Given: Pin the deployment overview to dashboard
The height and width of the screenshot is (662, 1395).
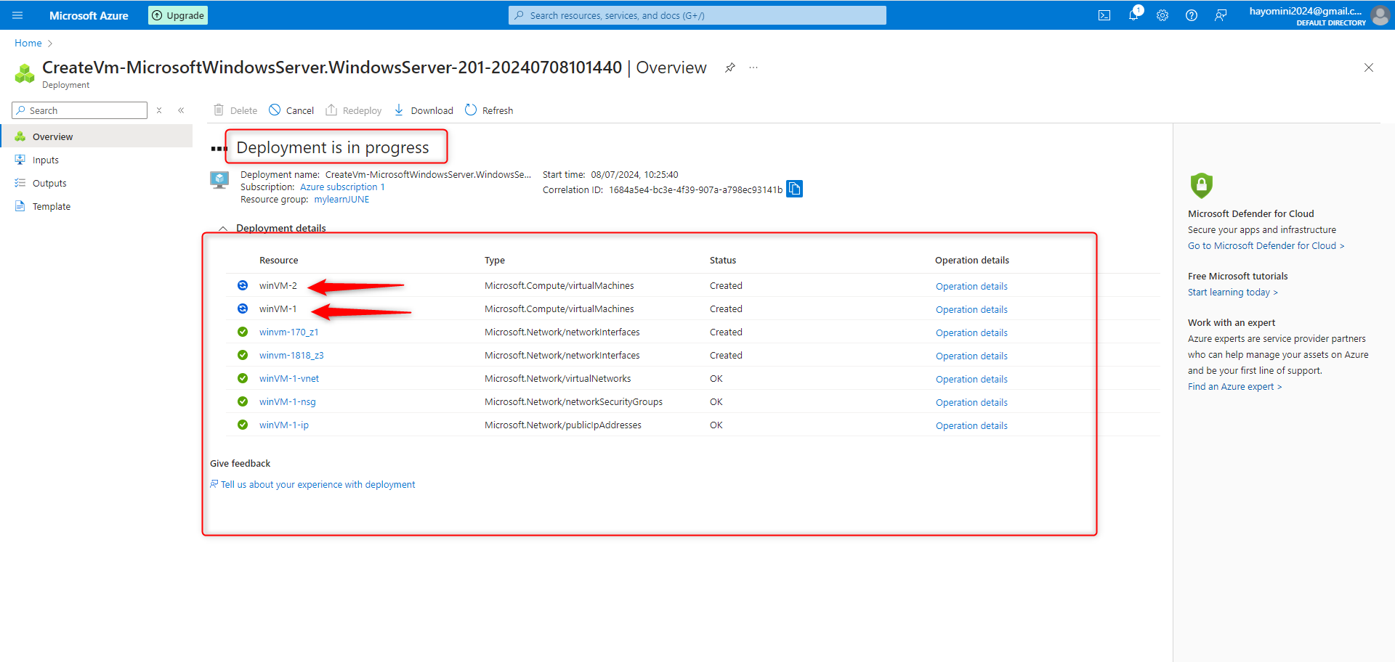Looking at the screenshot, I should tap(730, 68).
